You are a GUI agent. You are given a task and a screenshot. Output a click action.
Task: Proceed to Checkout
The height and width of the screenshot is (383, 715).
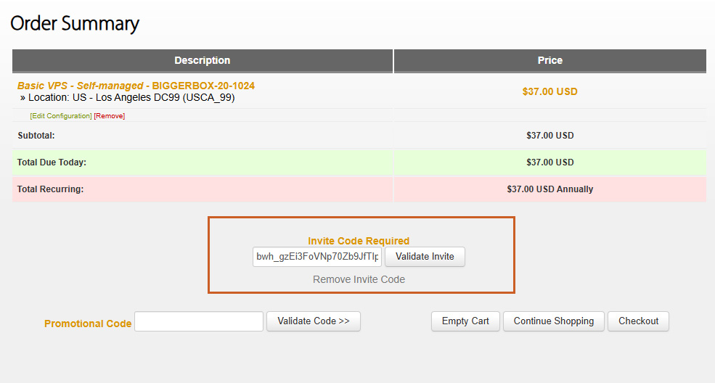pos(638,321)
